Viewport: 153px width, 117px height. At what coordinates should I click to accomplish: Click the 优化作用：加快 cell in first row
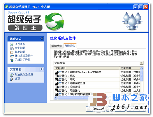point(130,72)
